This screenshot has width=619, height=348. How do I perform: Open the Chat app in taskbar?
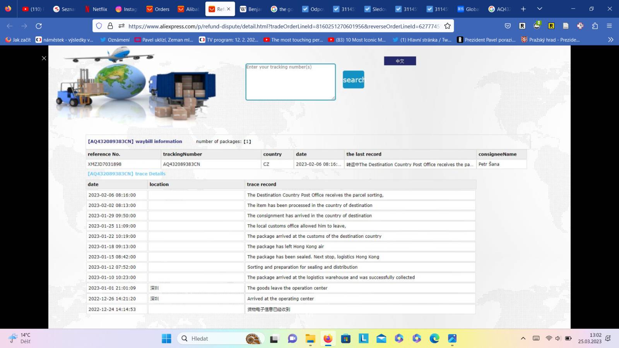tap(292, 339)
